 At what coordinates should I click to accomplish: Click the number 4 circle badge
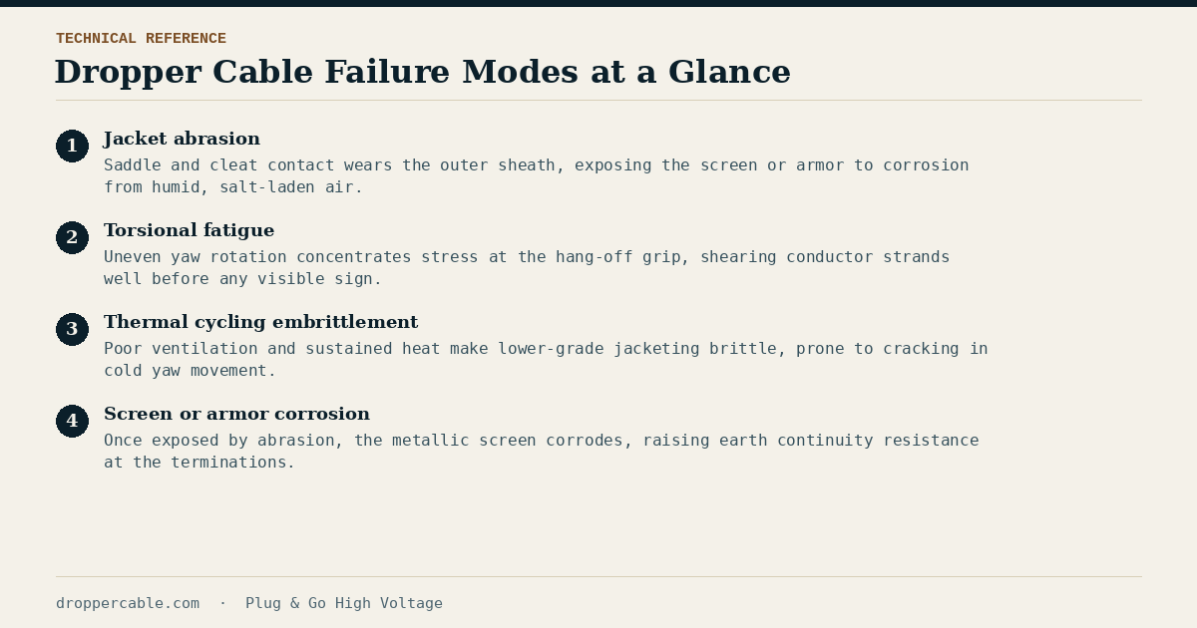point(72,422)
